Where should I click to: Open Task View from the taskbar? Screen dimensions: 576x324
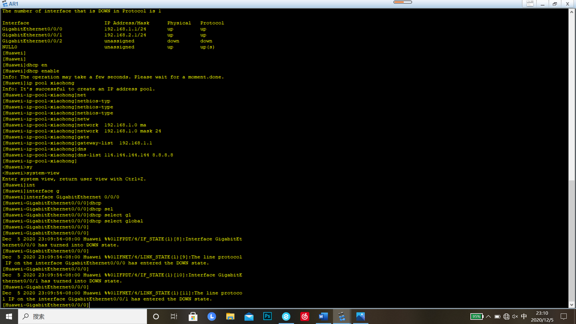pos(174,316)
